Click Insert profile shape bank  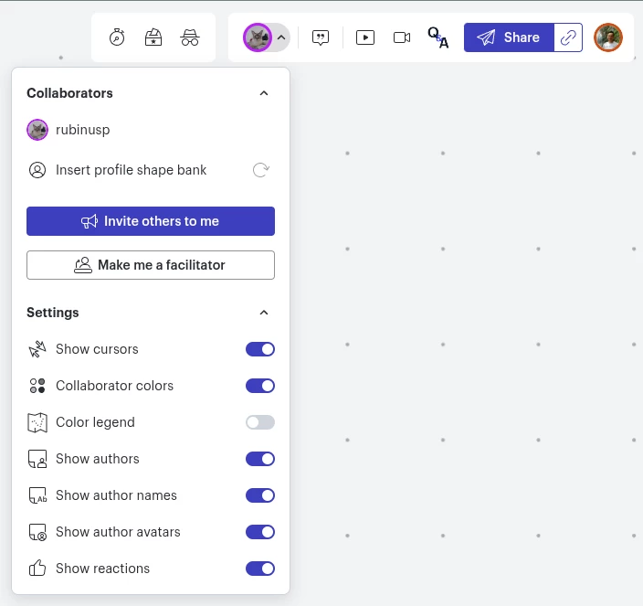[131, 170]
